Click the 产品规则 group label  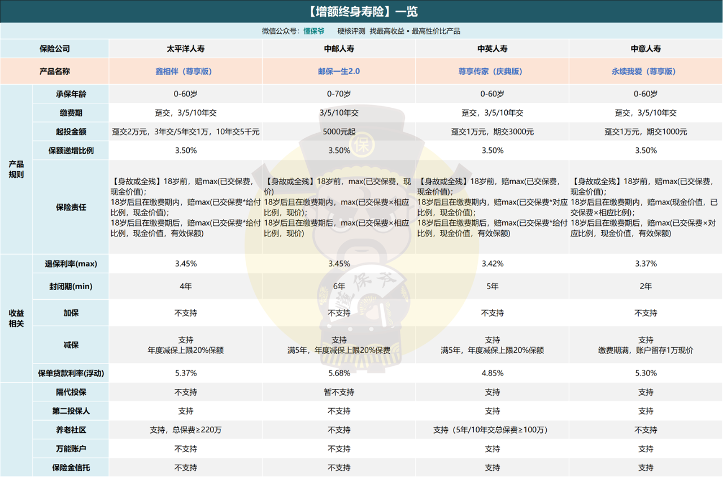coord(16,169)
